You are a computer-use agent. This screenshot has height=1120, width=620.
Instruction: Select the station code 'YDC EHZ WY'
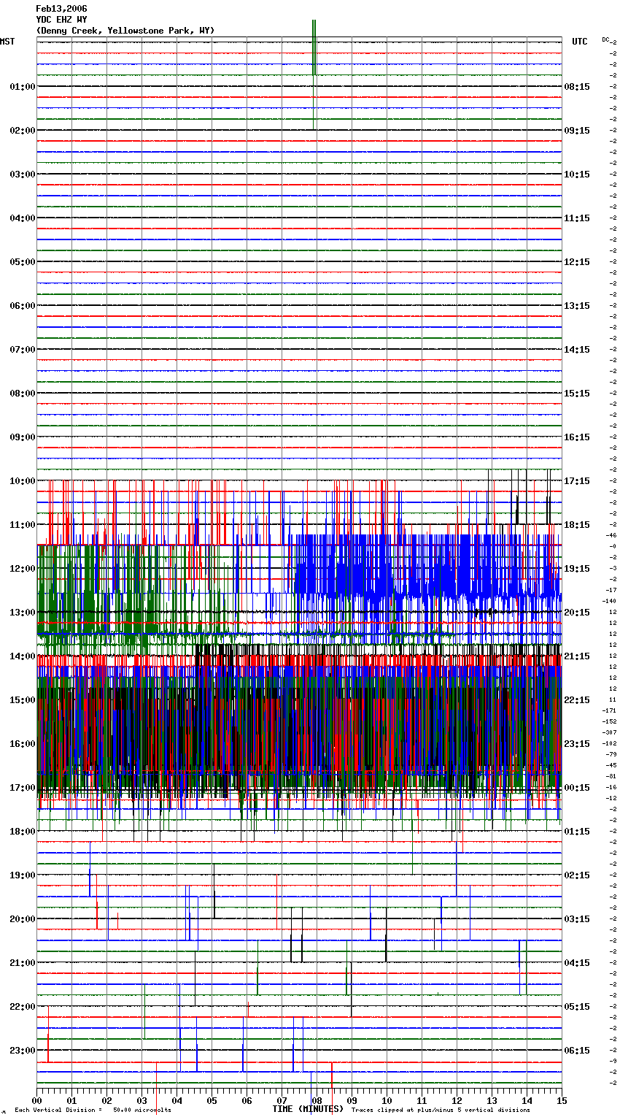point(61,20)
